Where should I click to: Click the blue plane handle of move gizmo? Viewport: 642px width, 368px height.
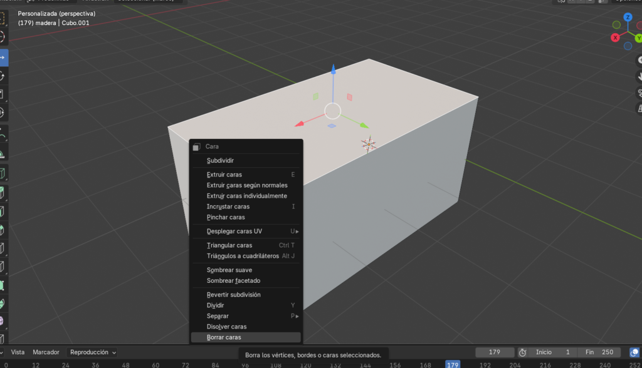click(x=332, y=126)
